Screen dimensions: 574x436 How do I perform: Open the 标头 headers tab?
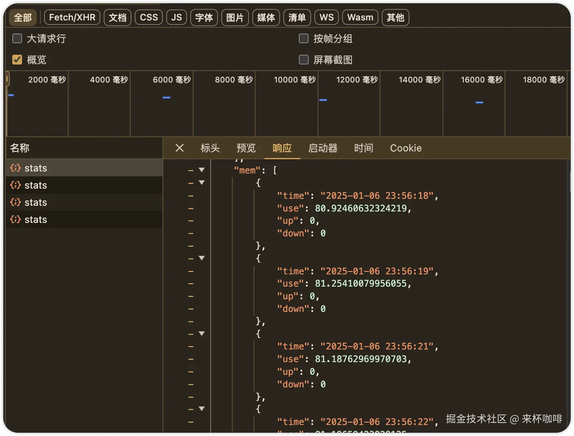(x=210, y=148)
